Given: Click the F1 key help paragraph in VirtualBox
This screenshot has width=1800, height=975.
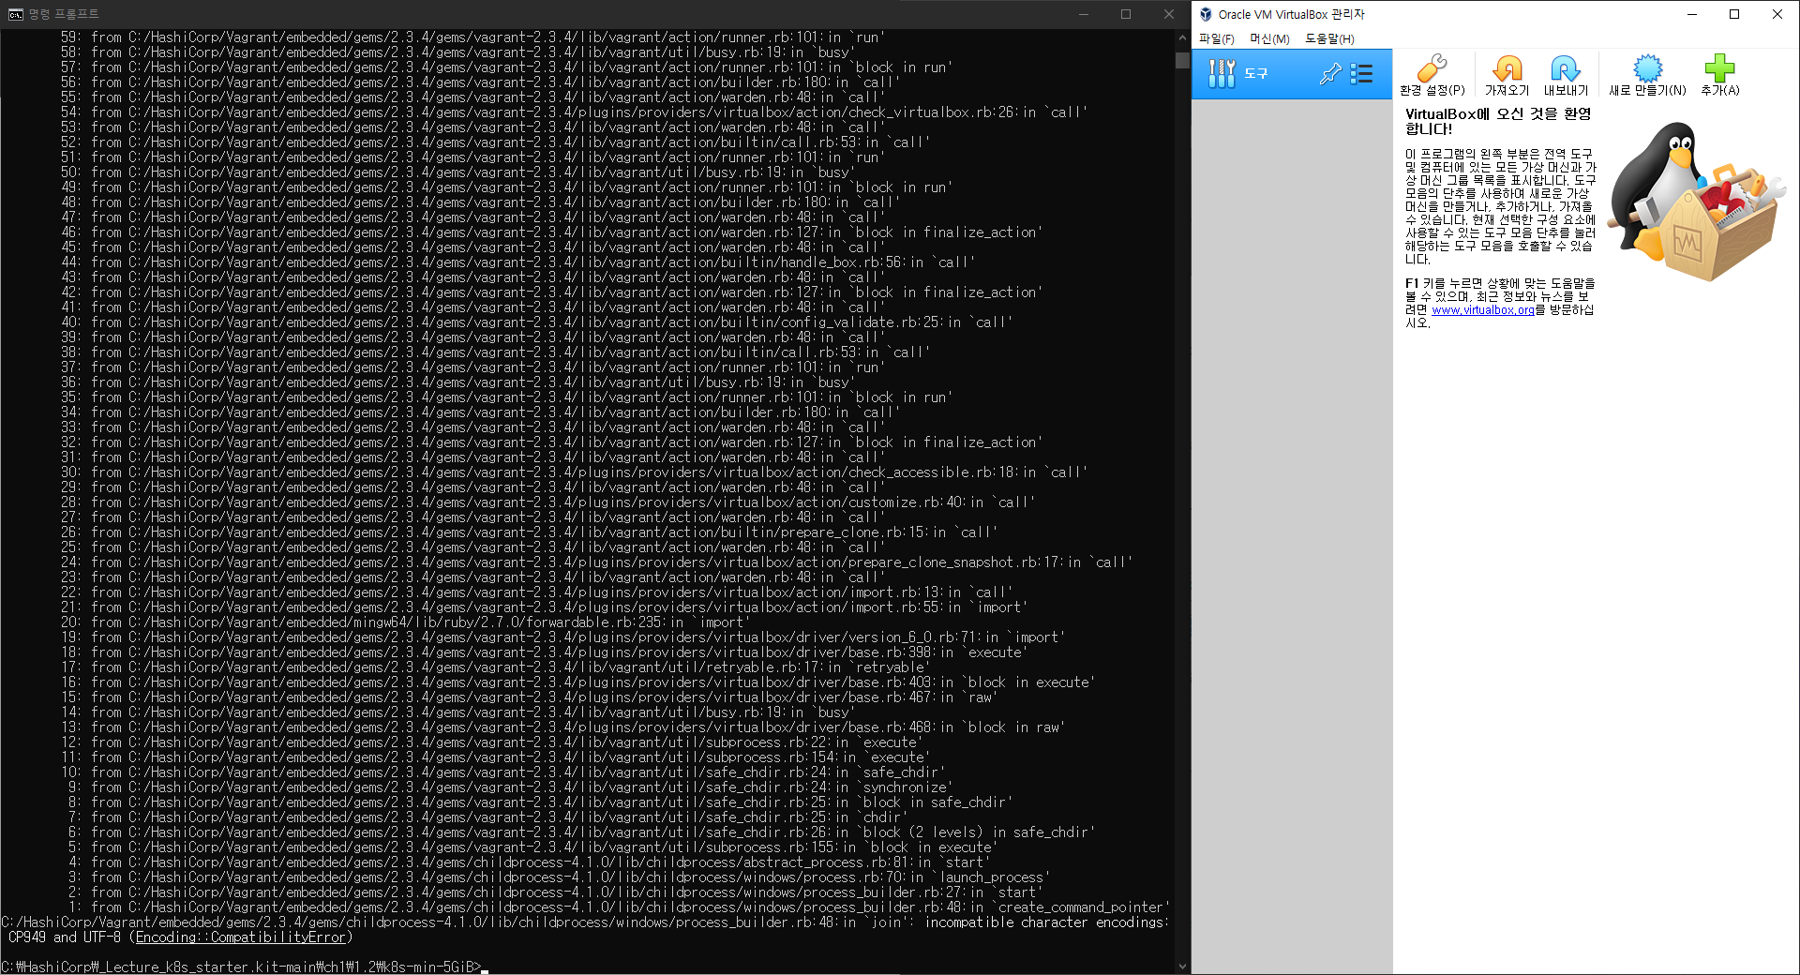Looking at the screenshot, I should pyautogui.click(x=1499, y=303).
